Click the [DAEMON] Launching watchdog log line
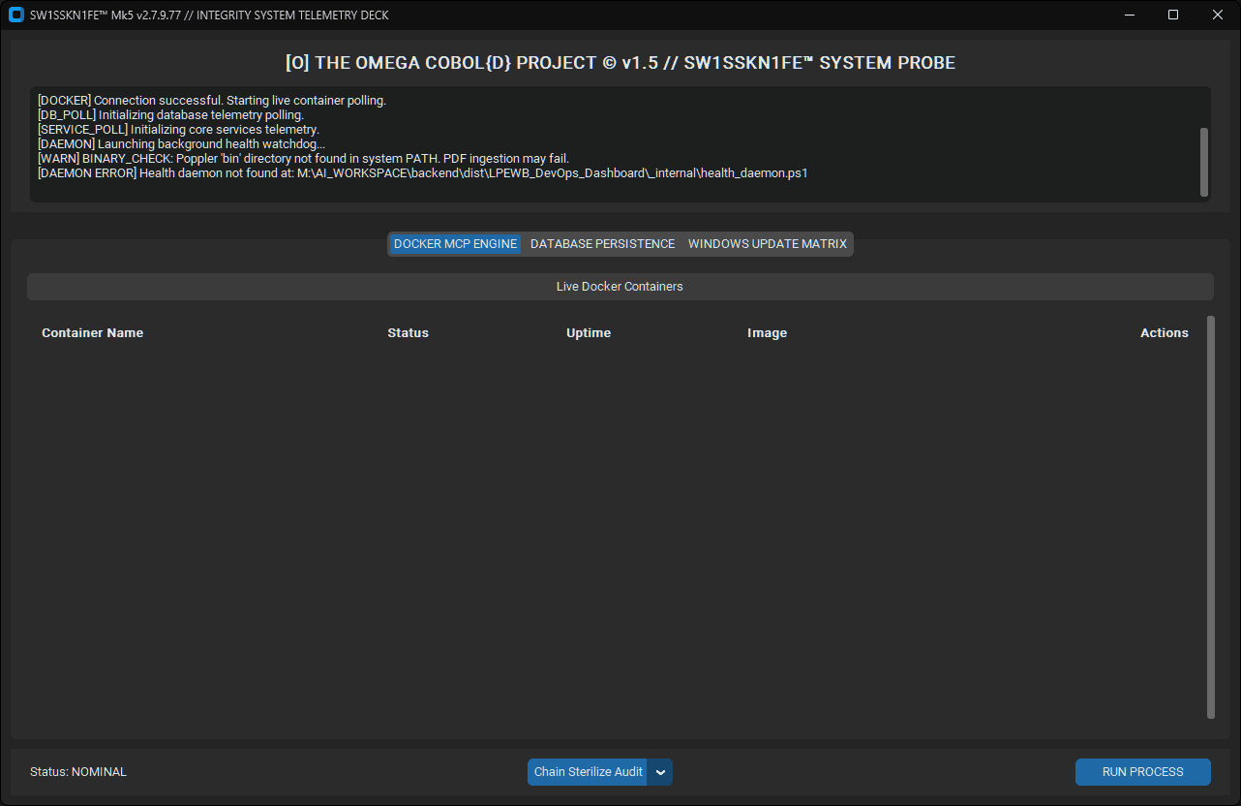The width and height of the screenshot is (1241, 806). pos(181,144)
